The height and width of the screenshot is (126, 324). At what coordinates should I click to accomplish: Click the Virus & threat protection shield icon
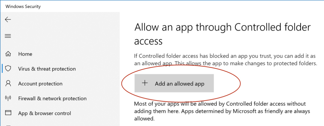point(8,69)
